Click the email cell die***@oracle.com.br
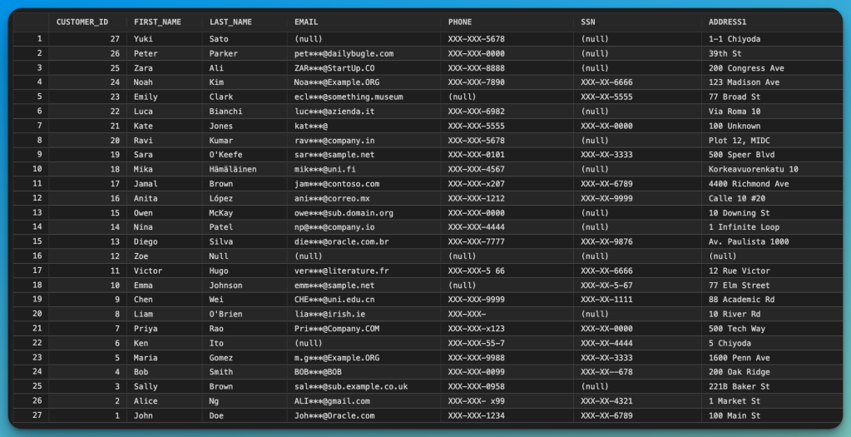The height and width of the screenshot is (437, 851). (x=343, y=241)
